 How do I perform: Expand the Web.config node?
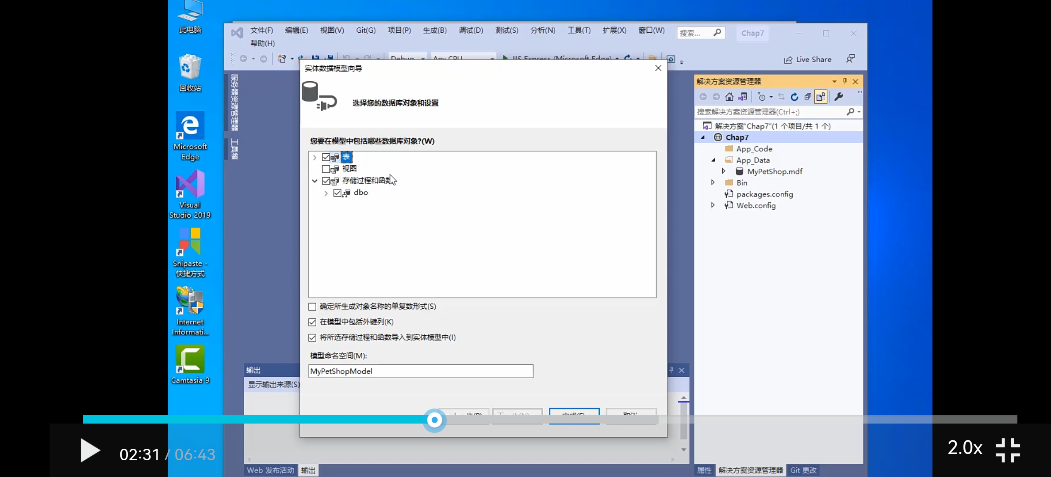pyautogui.click(x=713, y=205)
